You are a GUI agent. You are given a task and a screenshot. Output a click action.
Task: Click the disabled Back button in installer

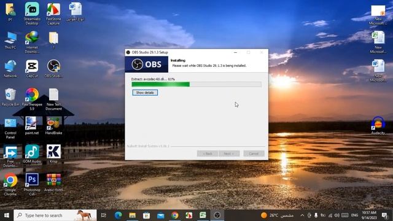(x=208, y=153)
